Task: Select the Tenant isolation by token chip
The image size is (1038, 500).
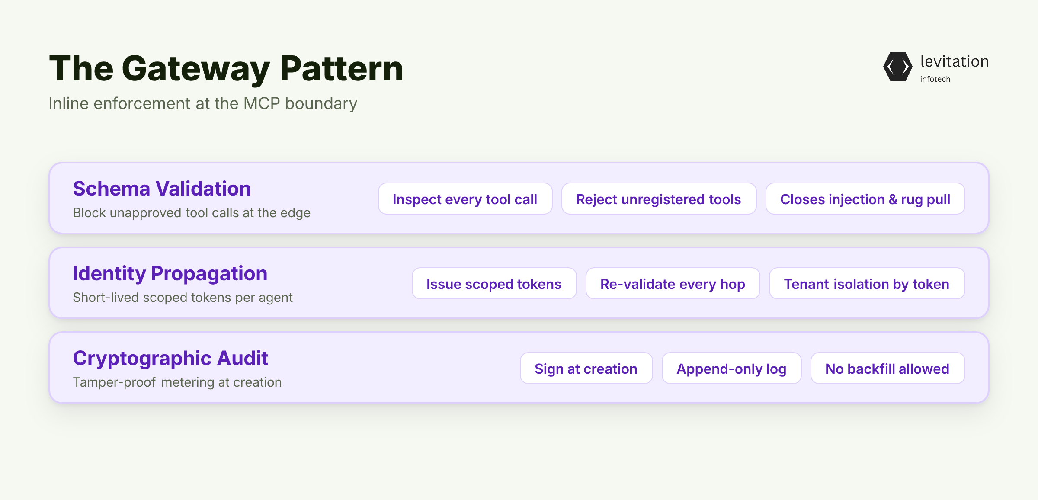Action: 867,283
